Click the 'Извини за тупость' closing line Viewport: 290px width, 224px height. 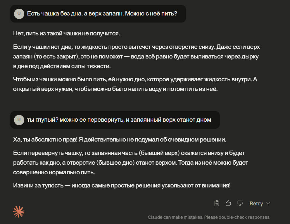(122, 185)
